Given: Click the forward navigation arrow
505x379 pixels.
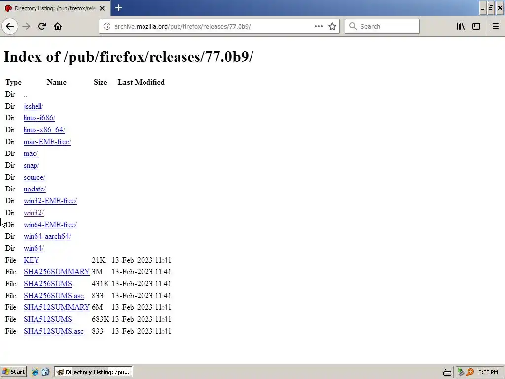Looking at the screenshot, I should [x=26, y=26].
